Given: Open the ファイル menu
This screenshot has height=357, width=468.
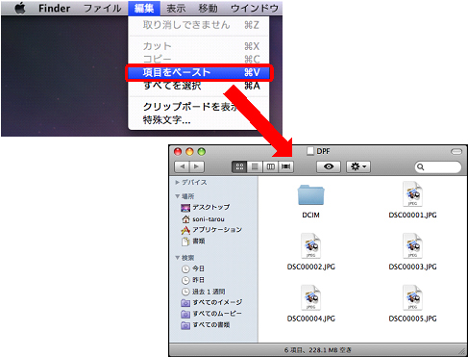Looking at the screenshot, I should point(103,8).
